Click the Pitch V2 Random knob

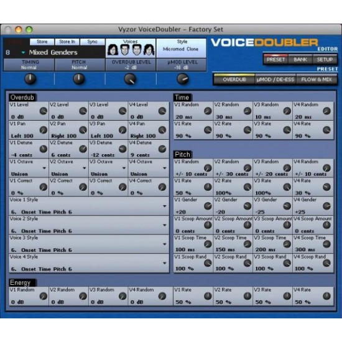pyautogui.click(x=247, y=168)
